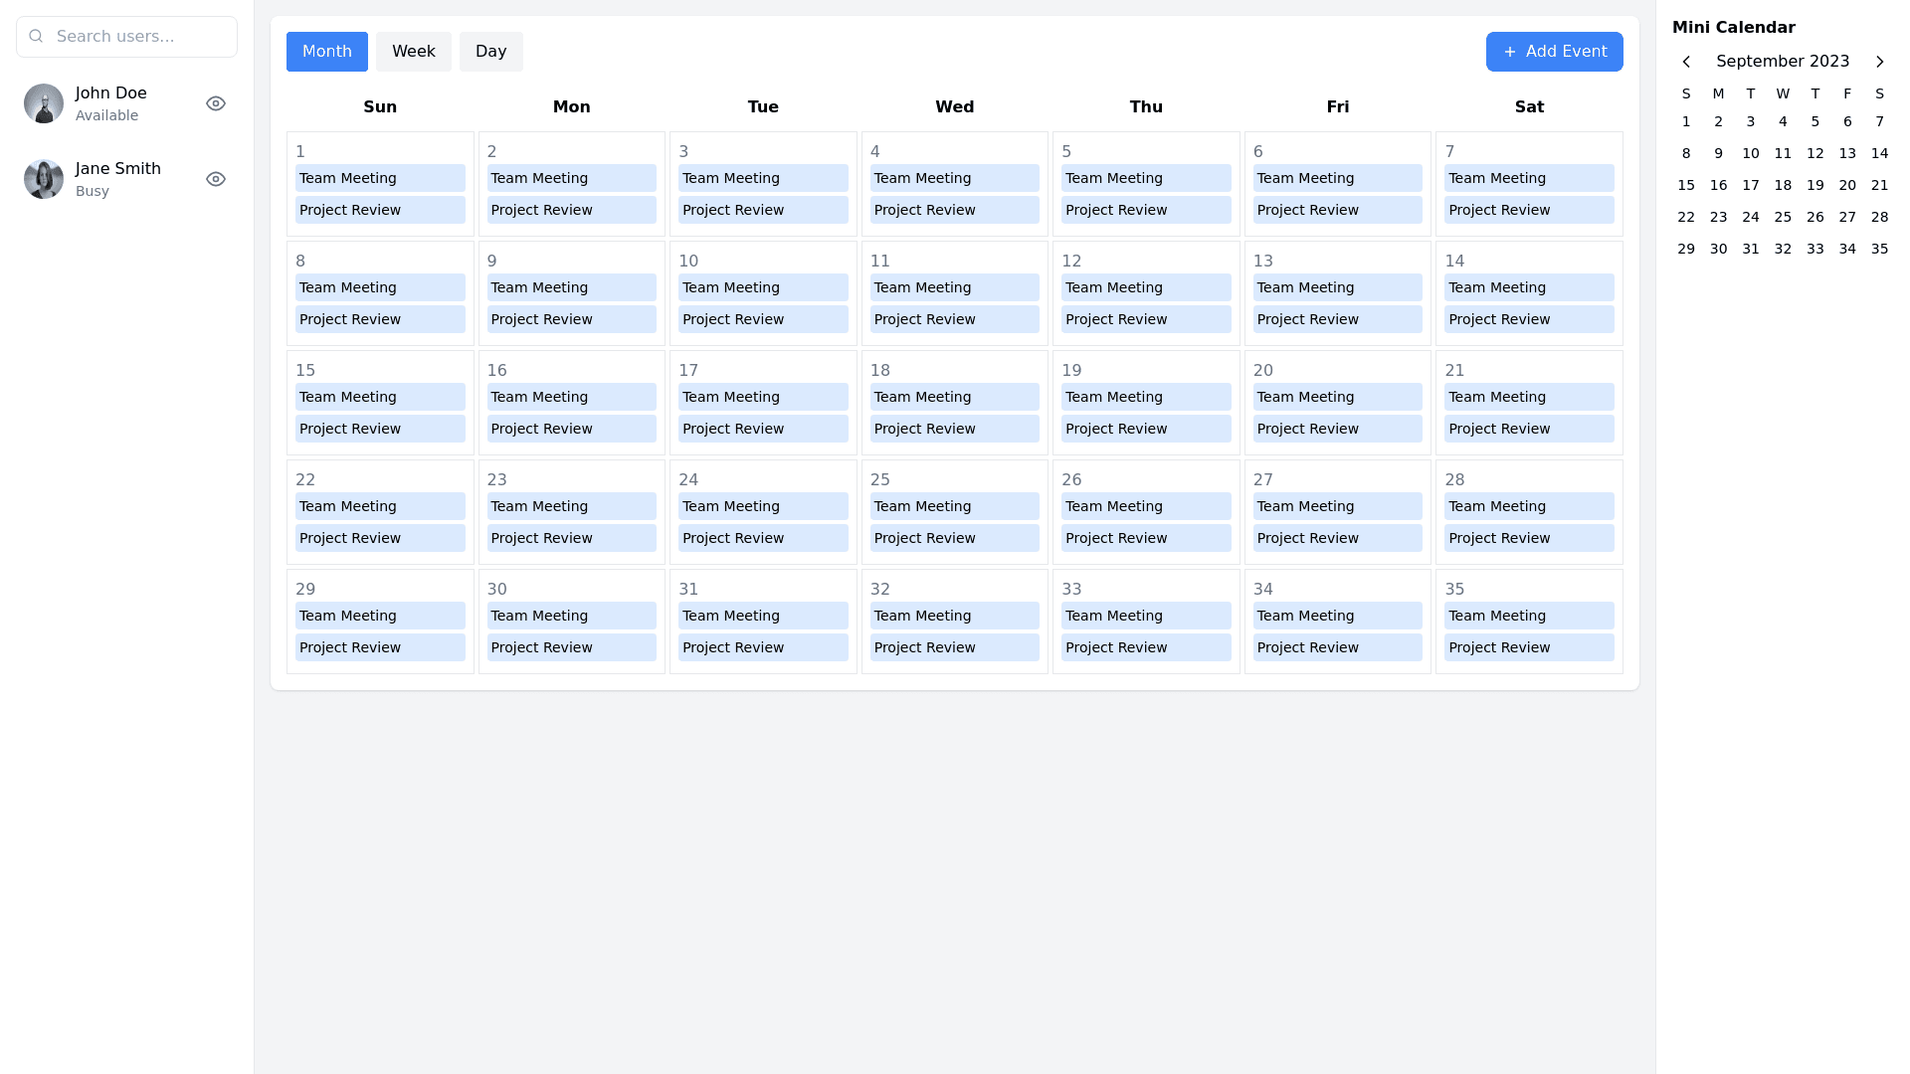Open Team Meeting event on the 20th
1910x1074 pixels.
tap(1337, 397)
